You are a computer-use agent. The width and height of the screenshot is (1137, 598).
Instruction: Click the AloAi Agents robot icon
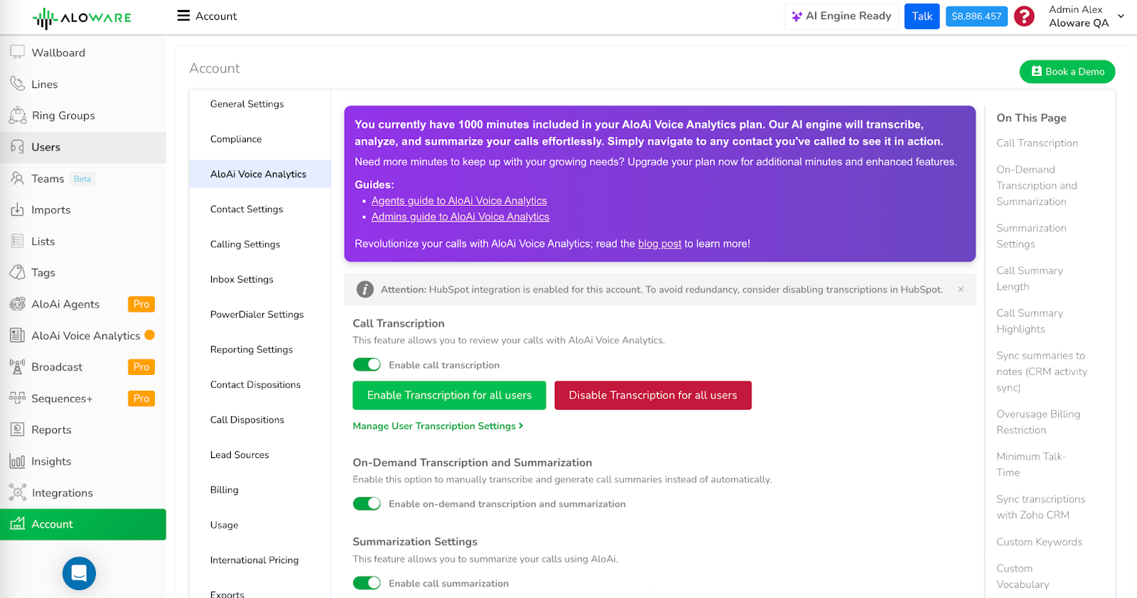click(17, 304)
